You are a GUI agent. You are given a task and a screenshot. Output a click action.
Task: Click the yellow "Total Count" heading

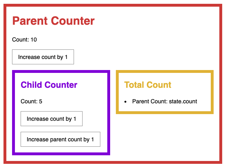click(x=148, y=85)
